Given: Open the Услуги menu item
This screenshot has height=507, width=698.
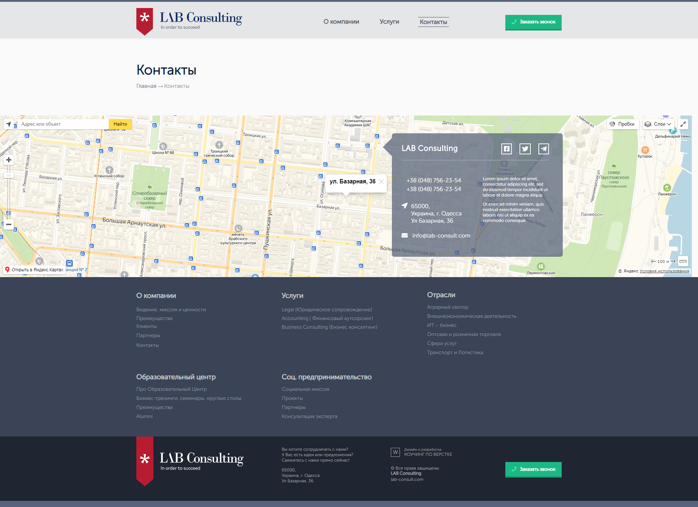Looking at the screenshot, I should tap(389, 22).
